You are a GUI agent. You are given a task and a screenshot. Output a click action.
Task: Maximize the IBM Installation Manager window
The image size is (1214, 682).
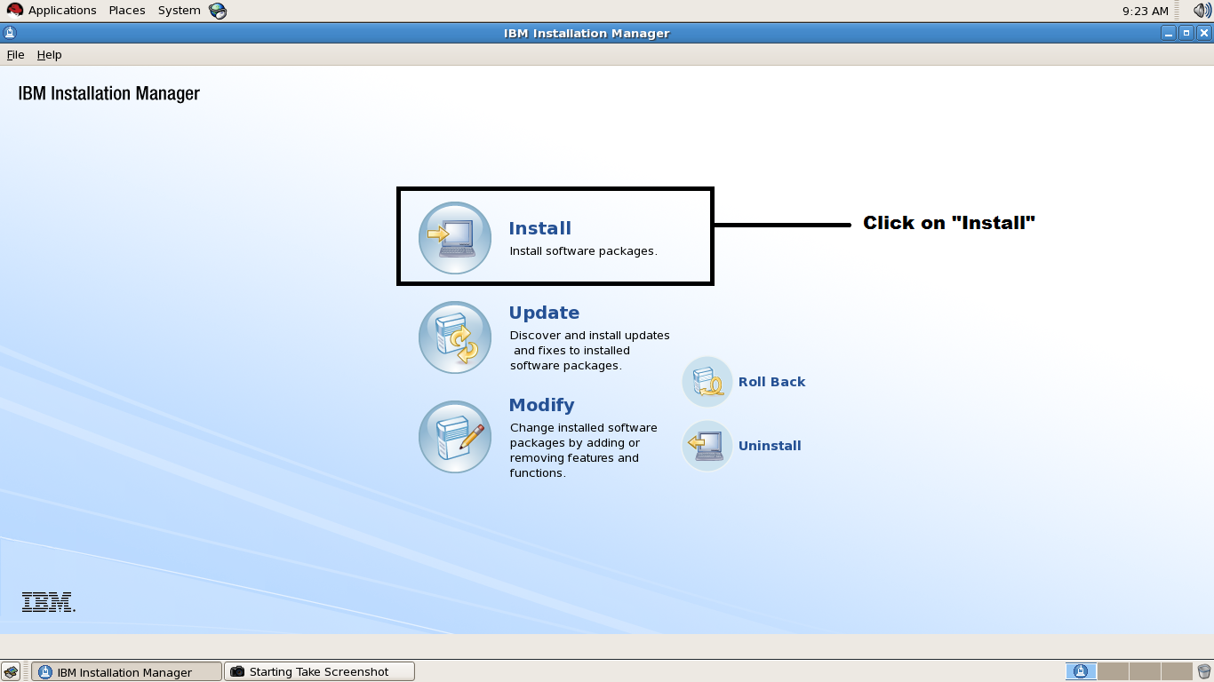pos(1186,34)
